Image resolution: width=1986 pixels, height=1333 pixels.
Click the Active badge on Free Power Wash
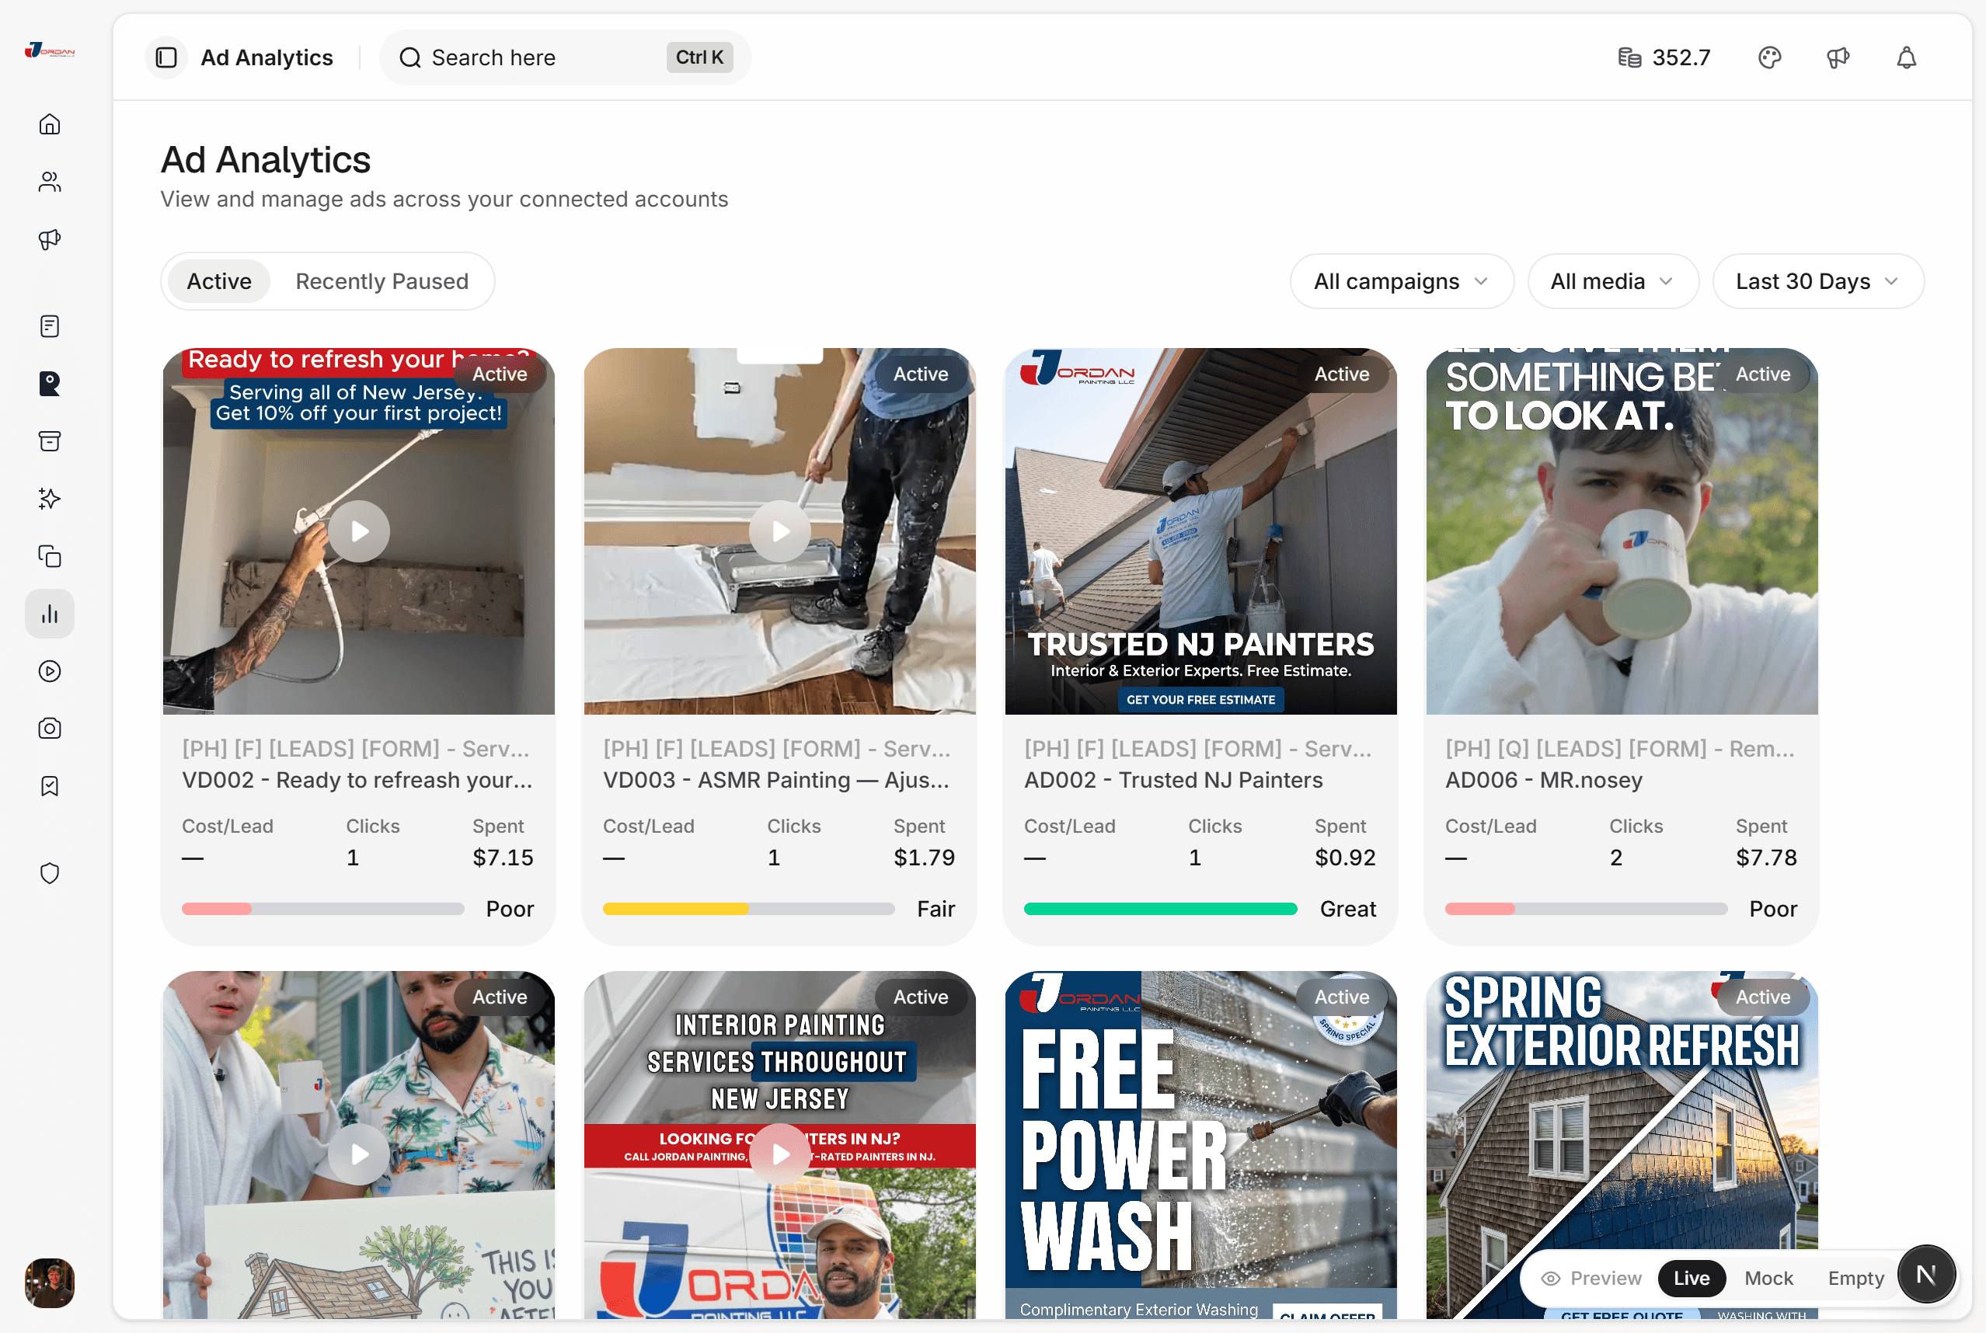(x=1342, y=997)
